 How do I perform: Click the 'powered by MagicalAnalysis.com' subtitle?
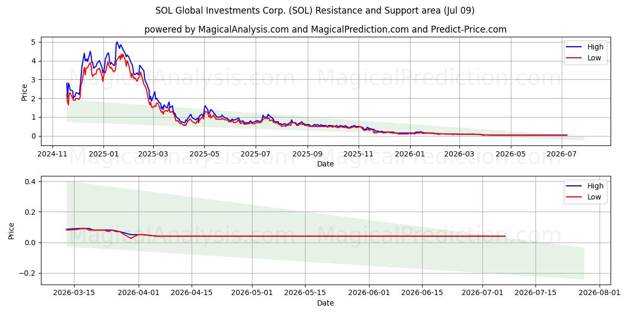coord(325,29)
